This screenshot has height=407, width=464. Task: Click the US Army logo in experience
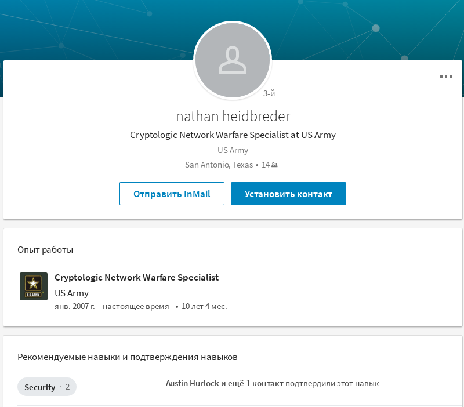34,286
